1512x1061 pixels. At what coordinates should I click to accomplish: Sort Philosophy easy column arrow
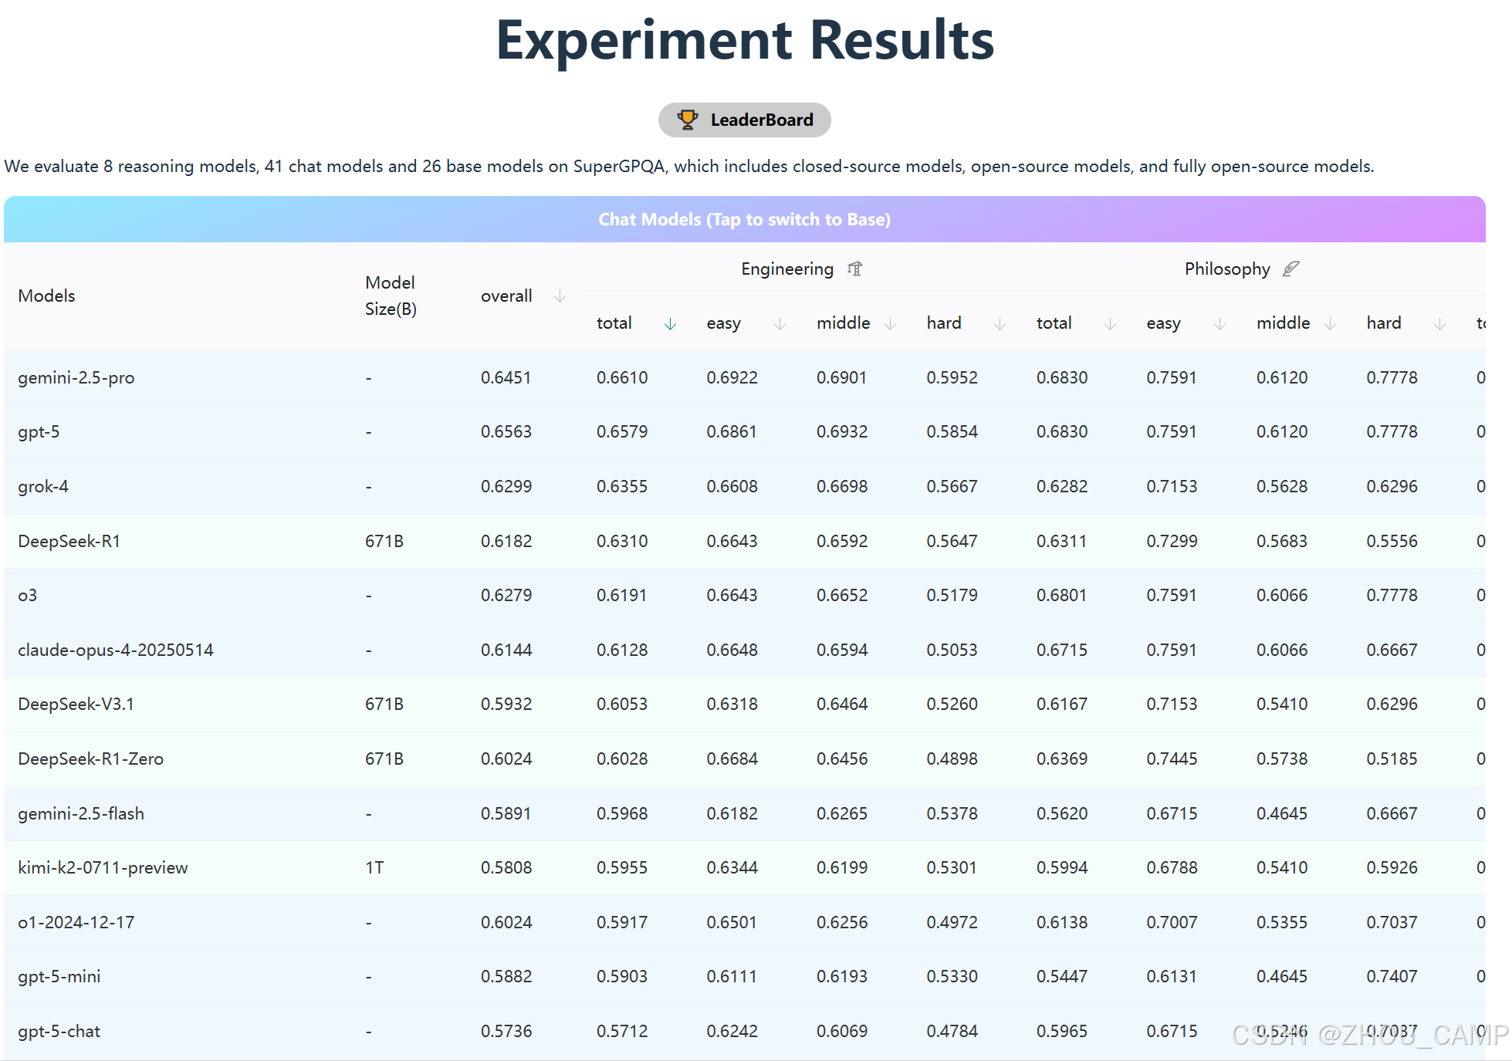tap(1219, 323)
